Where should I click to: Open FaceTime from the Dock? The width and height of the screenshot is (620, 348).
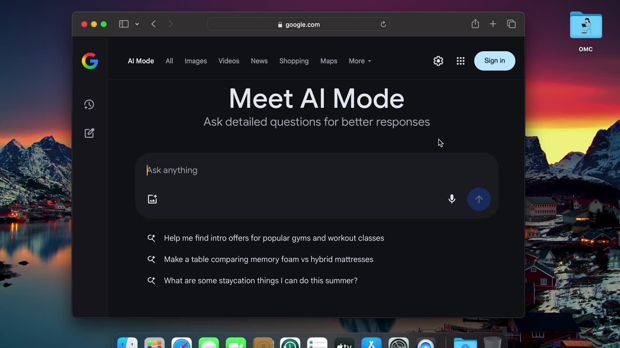click(236, 343)
